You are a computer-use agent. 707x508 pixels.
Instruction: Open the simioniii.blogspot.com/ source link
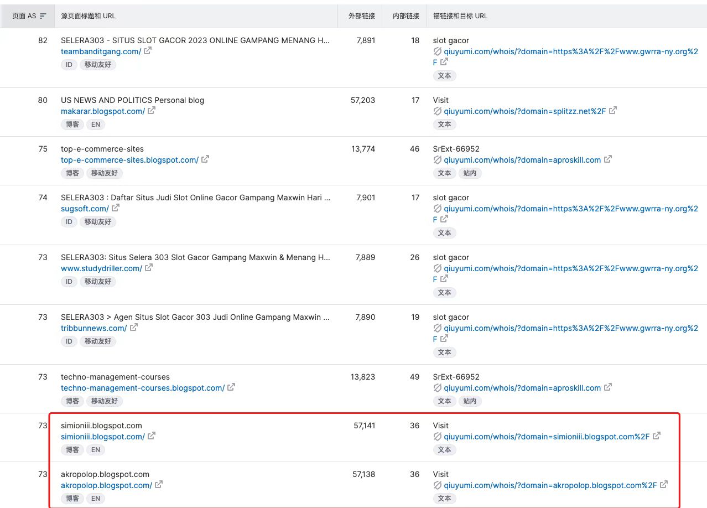tap(103, 437)
